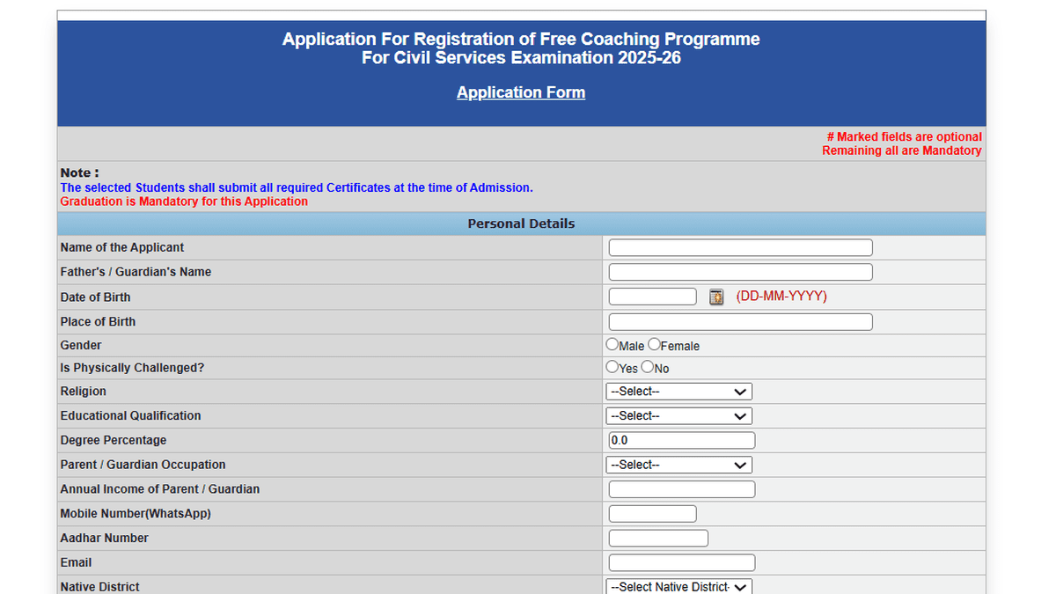
Task: Open the Parent / Guardian Occupation dropdown
Action: (x=678, y=465)
